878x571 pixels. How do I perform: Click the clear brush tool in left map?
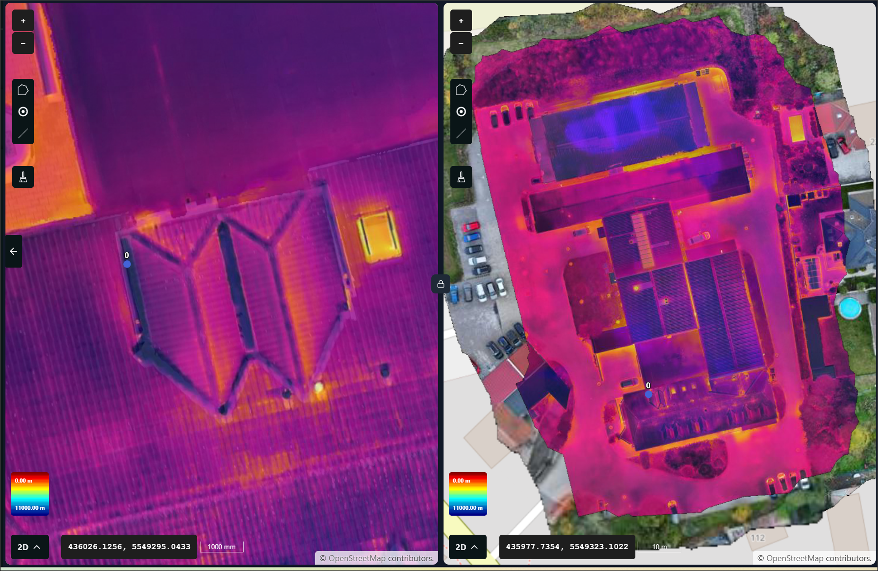23,177
